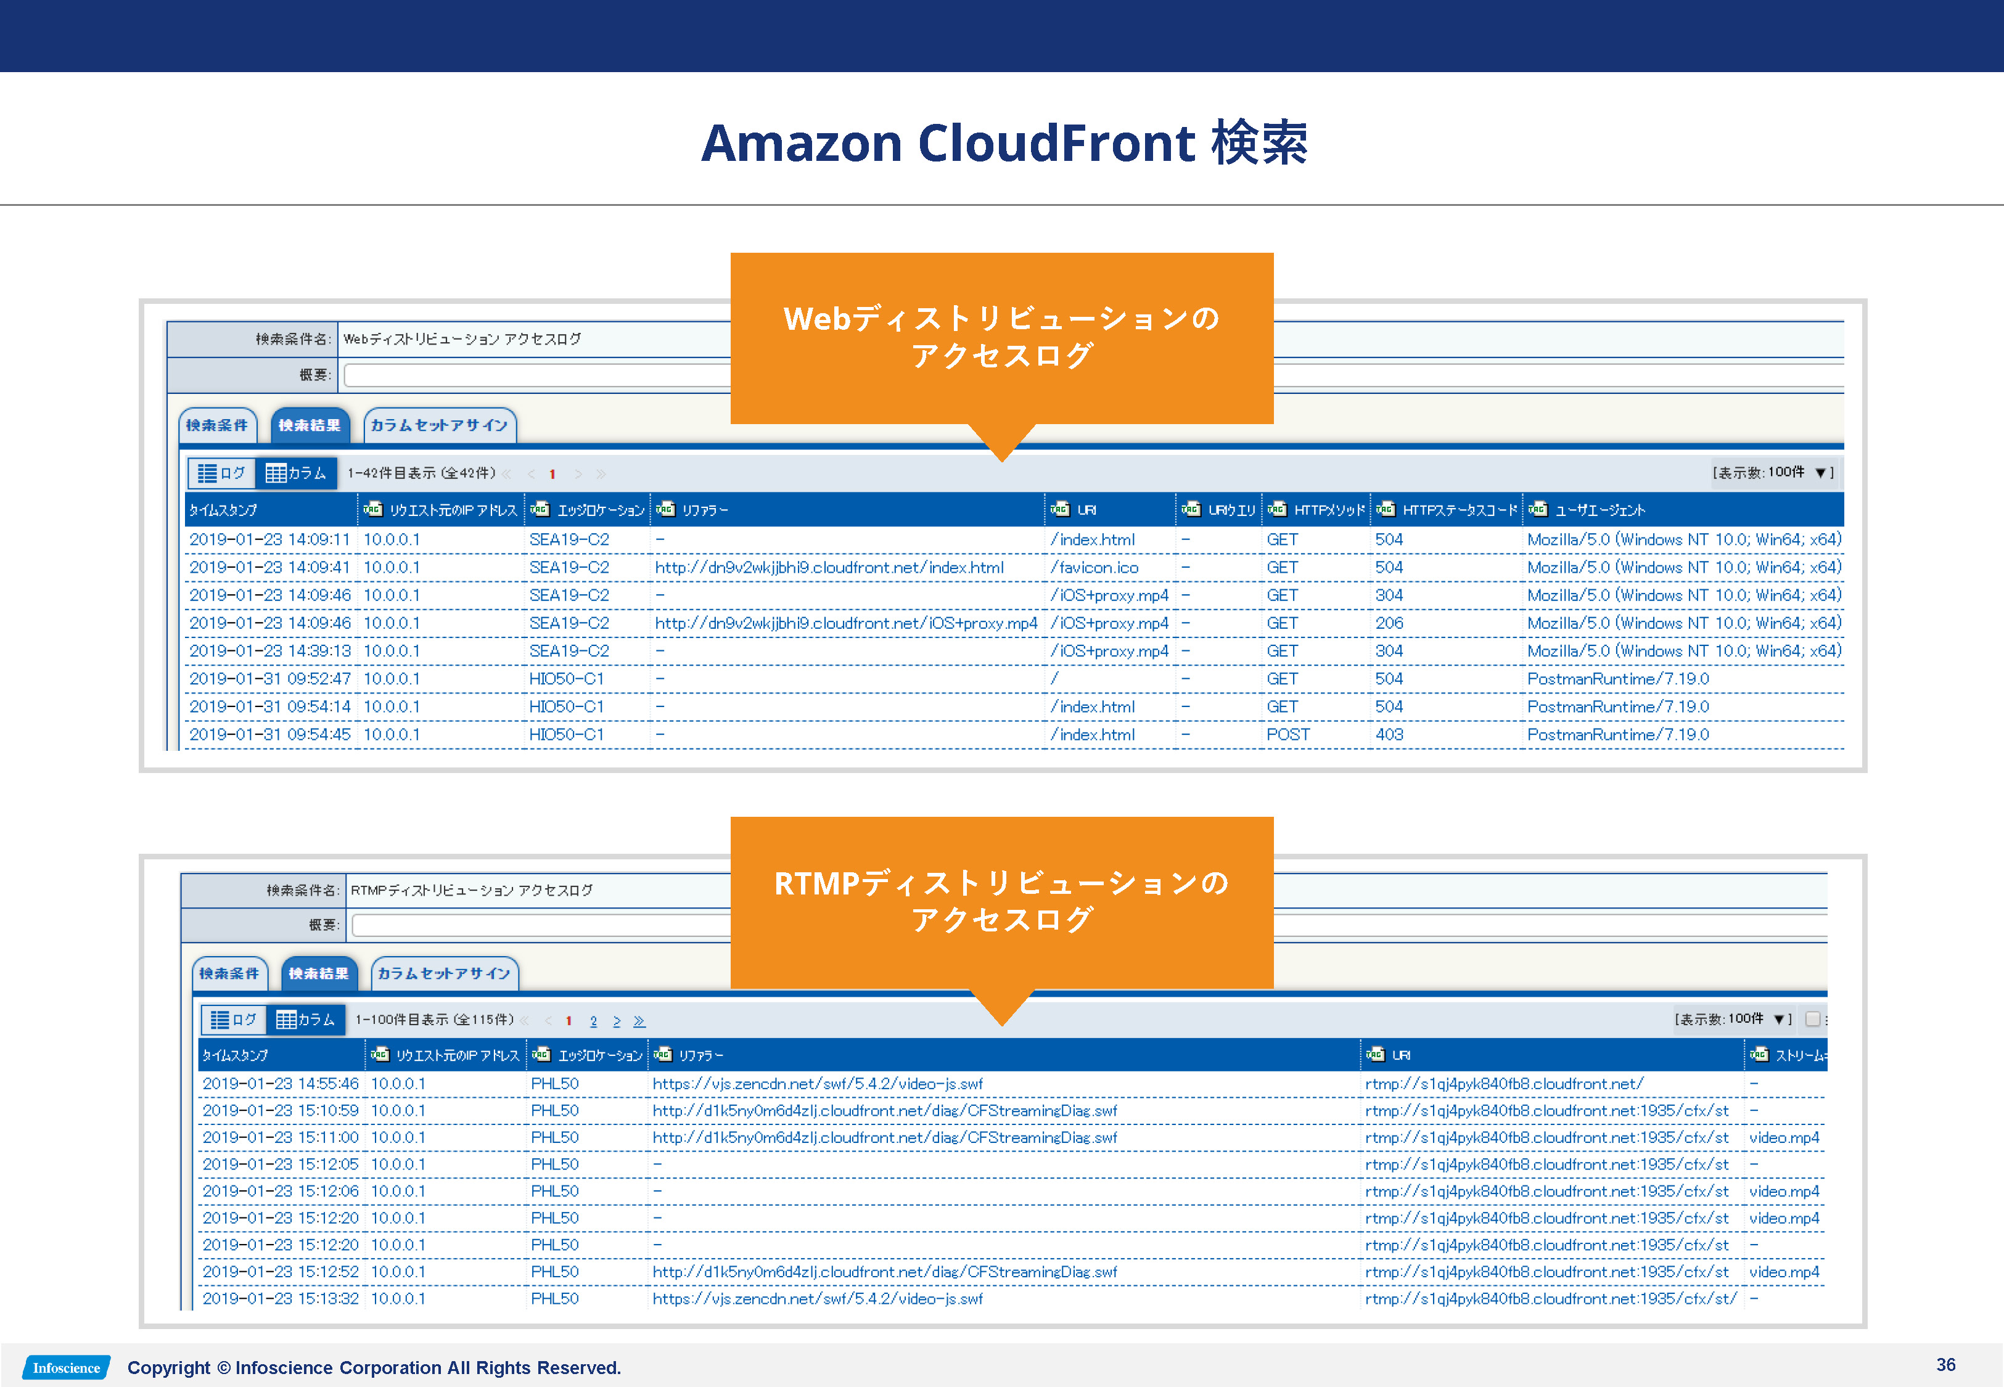The image size is (2004, 1387).
Task: Switch bottom results to カラム view
Action: pos(305,1020)
